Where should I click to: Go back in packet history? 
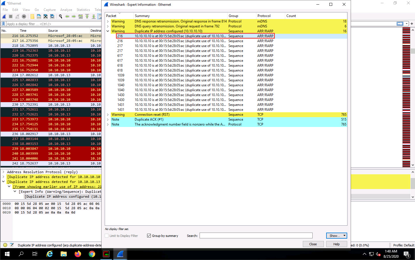67,16
